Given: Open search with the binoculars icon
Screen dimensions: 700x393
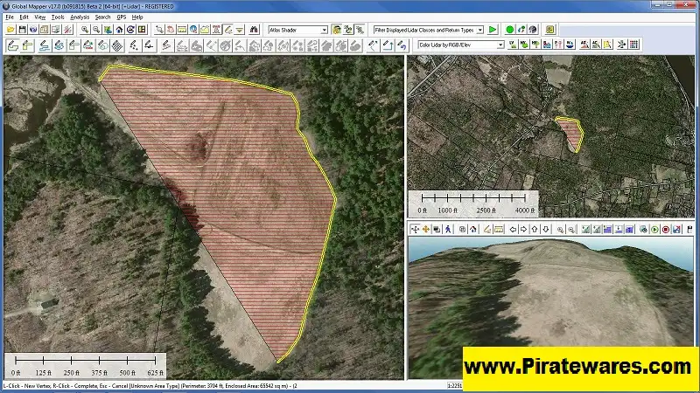Looking at the screenshot, I should pos(254,30).
